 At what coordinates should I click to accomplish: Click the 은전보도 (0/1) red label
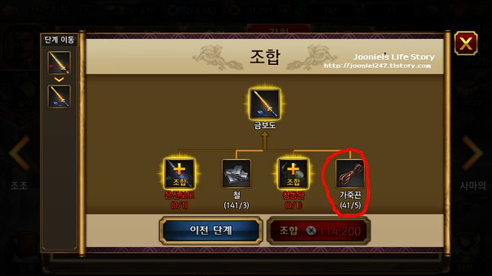[180, 200]
